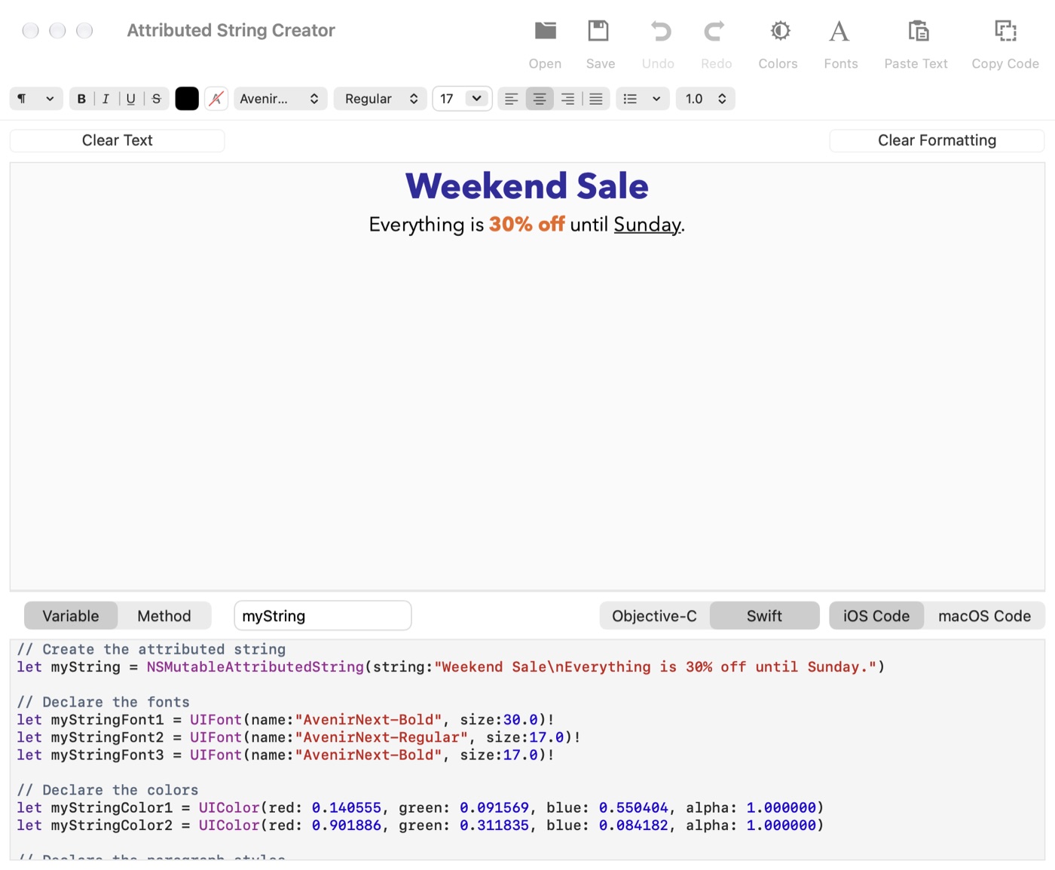Center-align the text
The image size is (1055, 870).
(540, 99)
